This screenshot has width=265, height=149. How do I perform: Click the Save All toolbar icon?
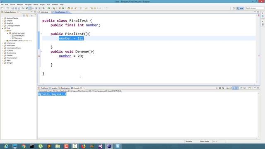(16, 8)
